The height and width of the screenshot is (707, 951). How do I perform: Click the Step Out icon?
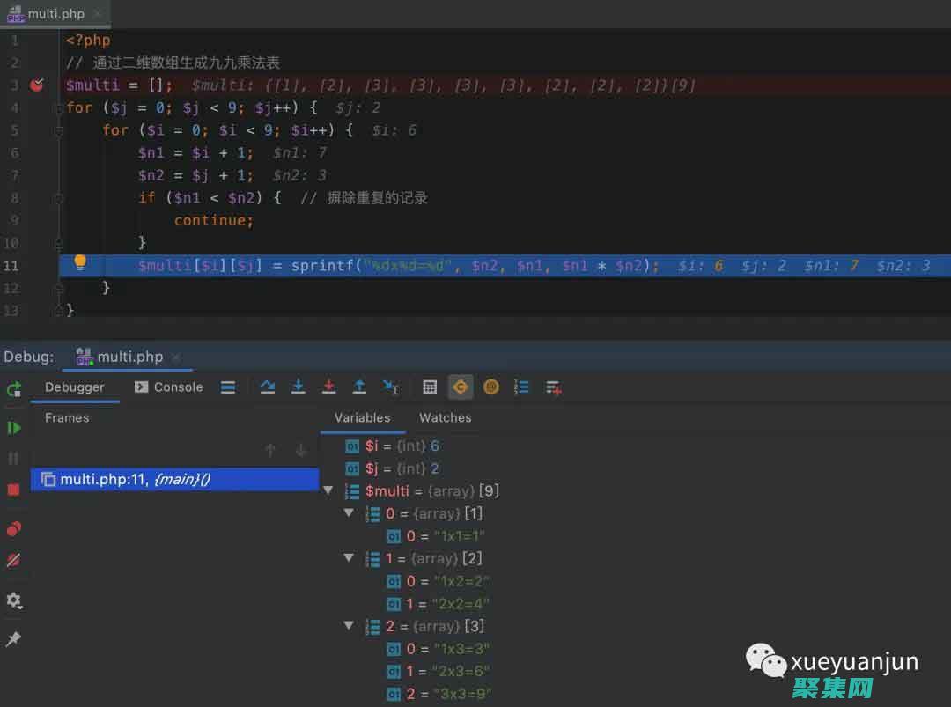(x=359, y=387)
